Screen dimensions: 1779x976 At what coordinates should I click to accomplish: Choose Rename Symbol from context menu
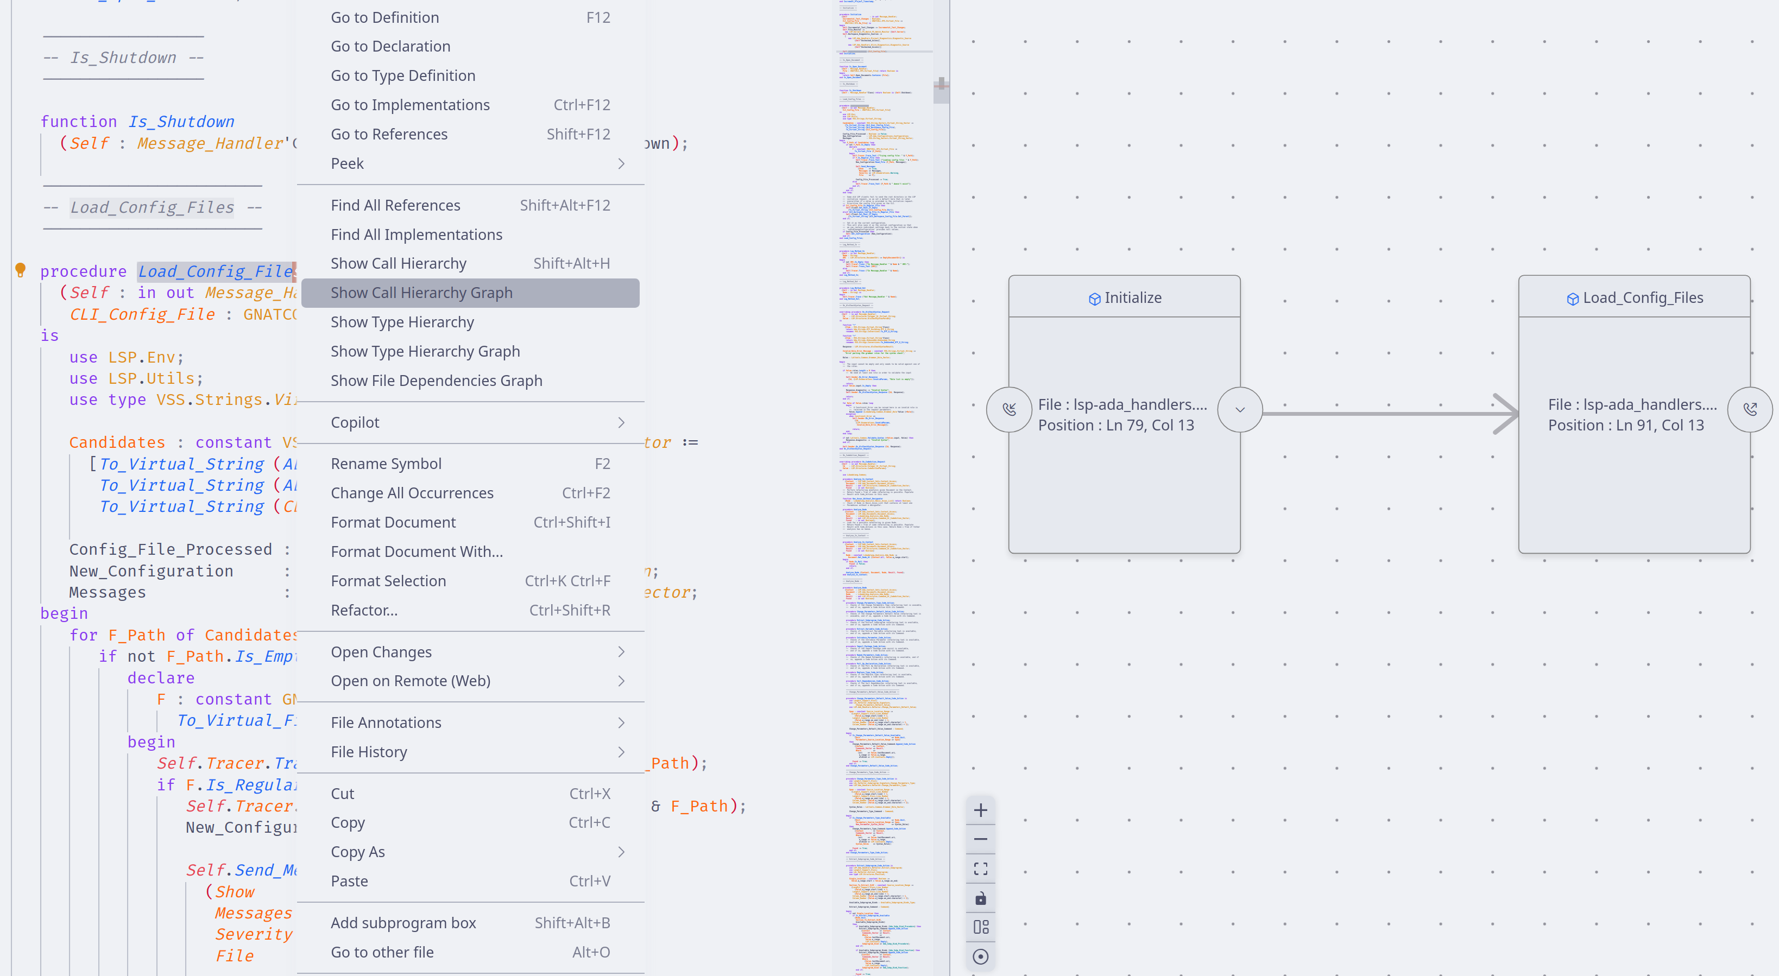coord(386,464)
